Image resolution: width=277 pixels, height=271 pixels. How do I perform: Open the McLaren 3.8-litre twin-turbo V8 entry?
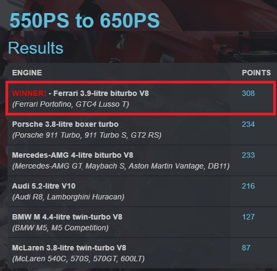[69, 248]
